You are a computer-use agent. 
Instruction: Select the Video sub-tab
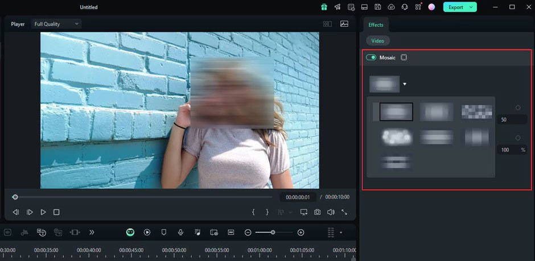pos(378,40)
